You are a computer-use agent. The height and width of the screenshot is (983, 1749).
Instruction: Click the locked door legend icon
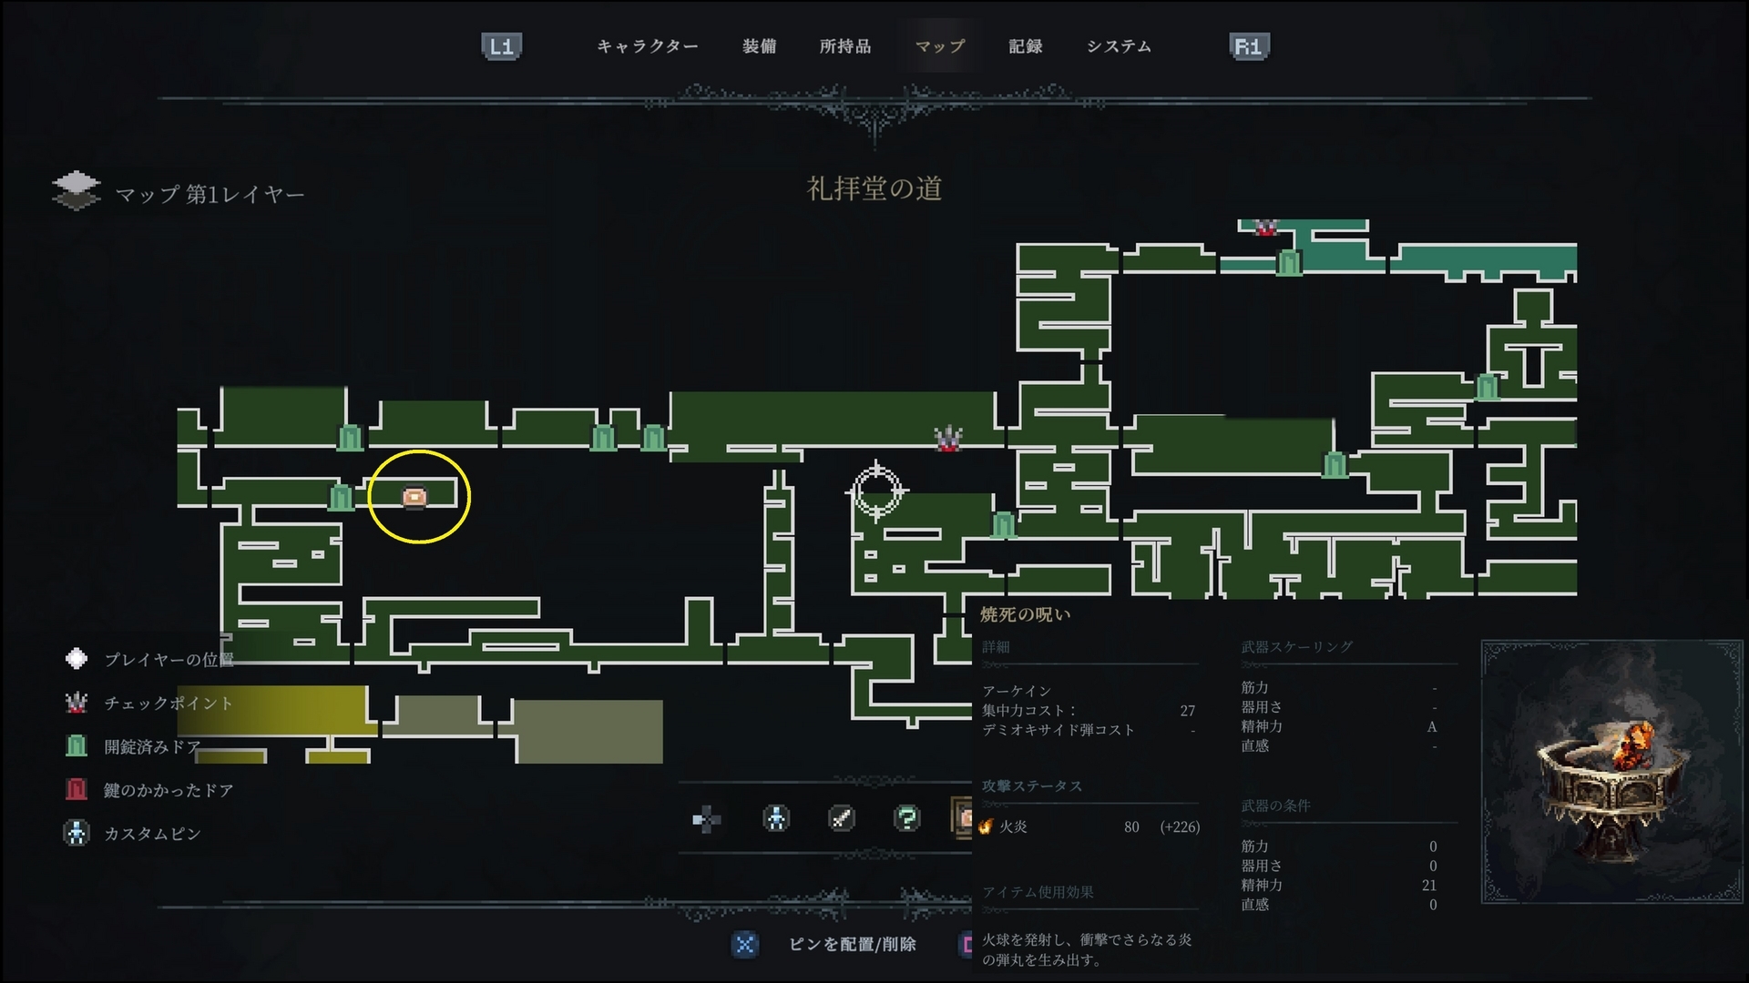77,789
